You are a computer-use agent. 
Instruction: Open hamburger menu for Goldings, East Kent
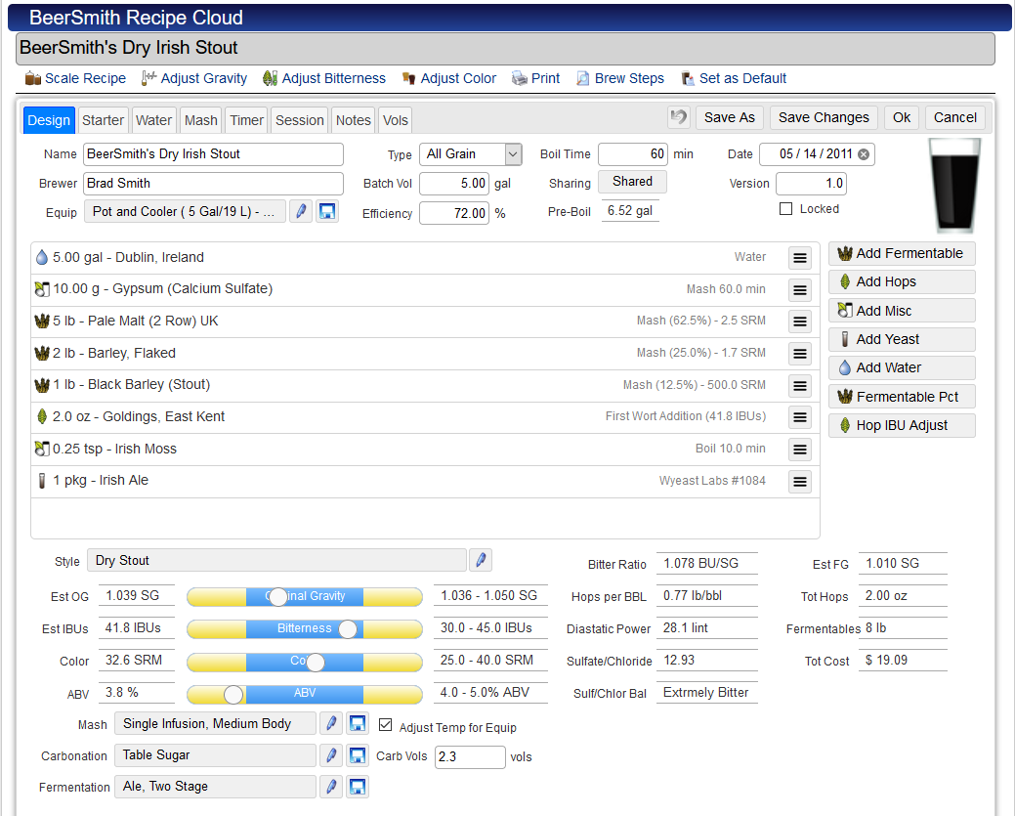[800, 417]
